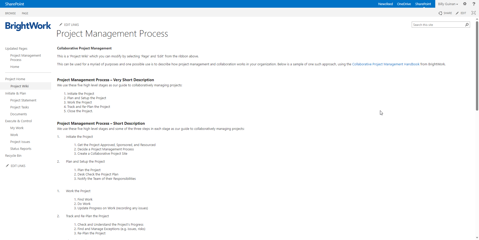Click the search magnifier icon
Screen dimensions: 479x240
[467, 25]
